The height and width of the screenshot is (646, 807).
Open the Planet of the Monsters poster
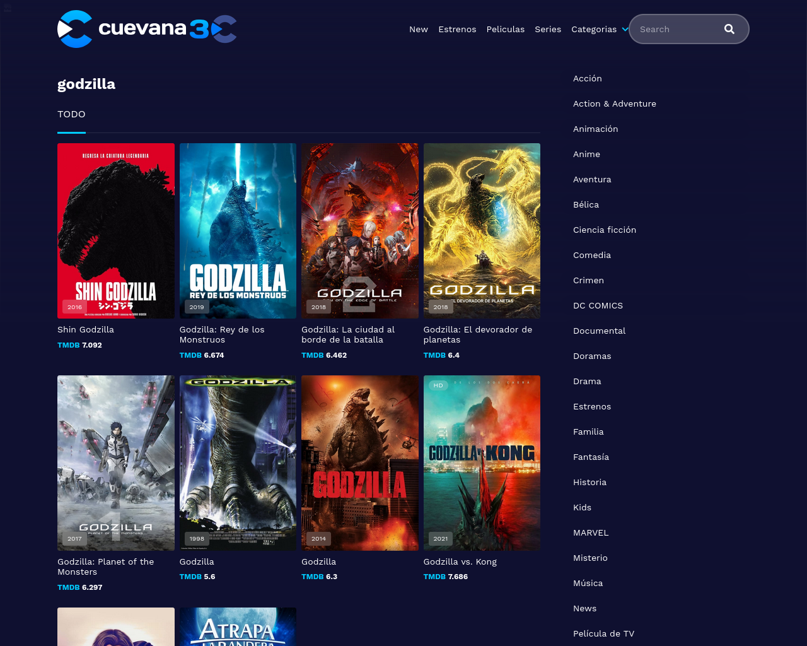click(x=116, y=463)
